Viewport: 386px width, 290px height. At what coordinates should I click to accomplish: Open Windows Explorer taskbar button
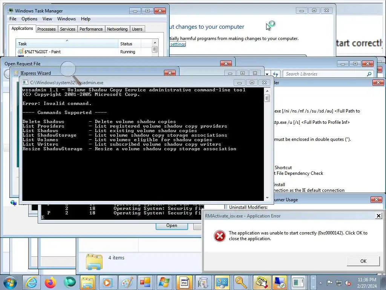point(87,282)
